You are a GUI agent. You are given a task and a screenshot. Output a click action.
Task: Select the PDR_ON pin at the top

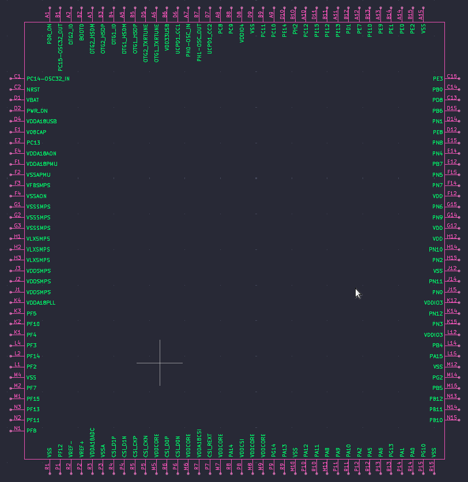[50, 35]
